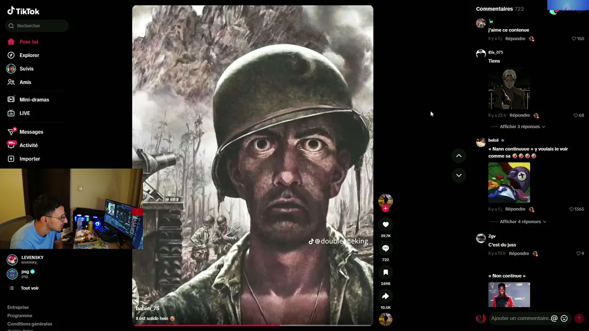Open the Pour toi feed

tap(29, 42)
